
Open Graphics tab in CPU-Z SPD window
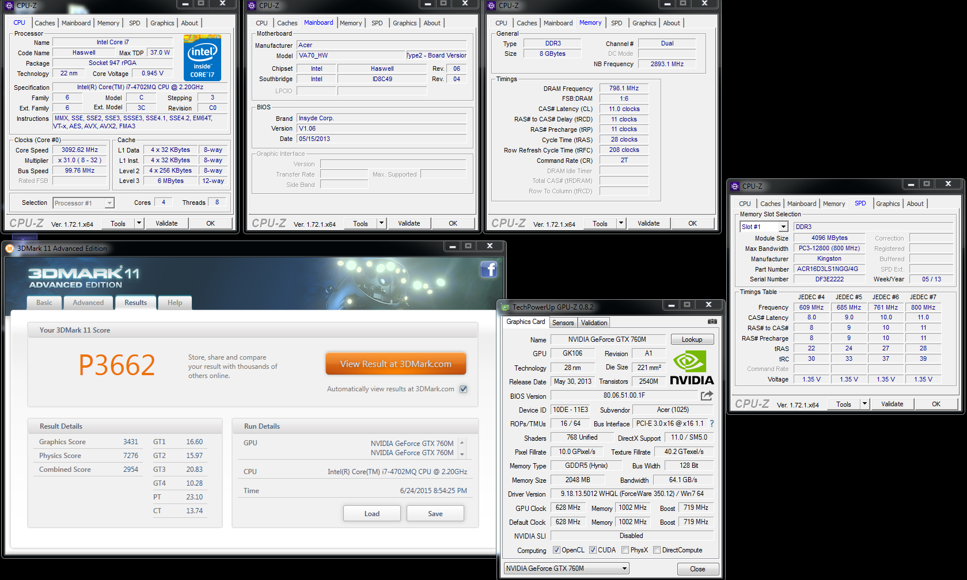[888, 204]
